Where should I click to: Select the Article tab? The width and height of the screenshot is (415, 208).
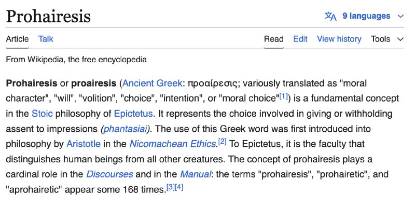pyautogui.click(x=17, y=39)
